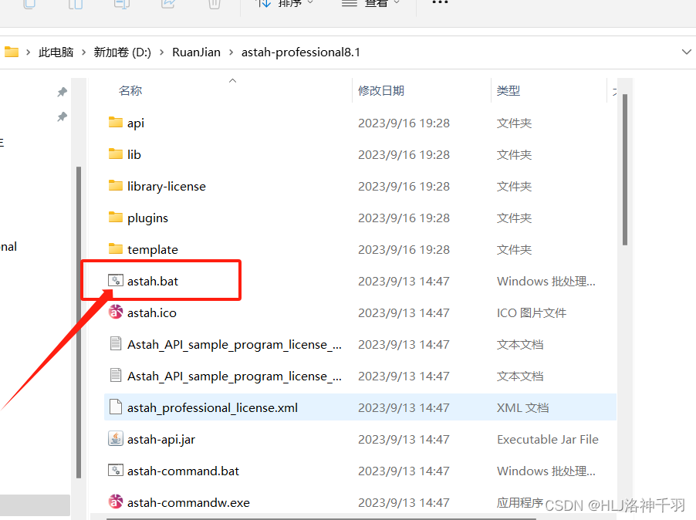Sort by the 名称 column header
This screenshot has width=696, height=520.
pyautogui.click(x=130, y=90)
